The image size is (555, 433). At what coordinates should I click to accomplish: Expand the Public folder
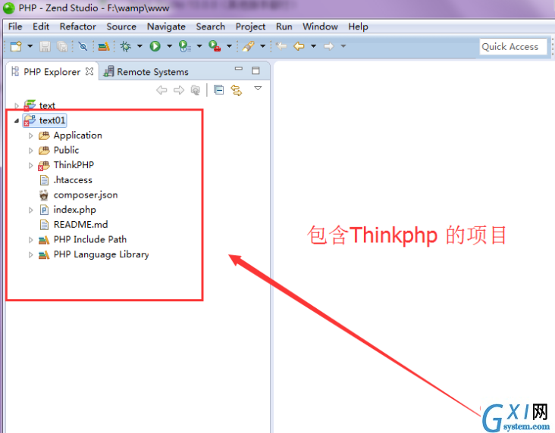31,150
